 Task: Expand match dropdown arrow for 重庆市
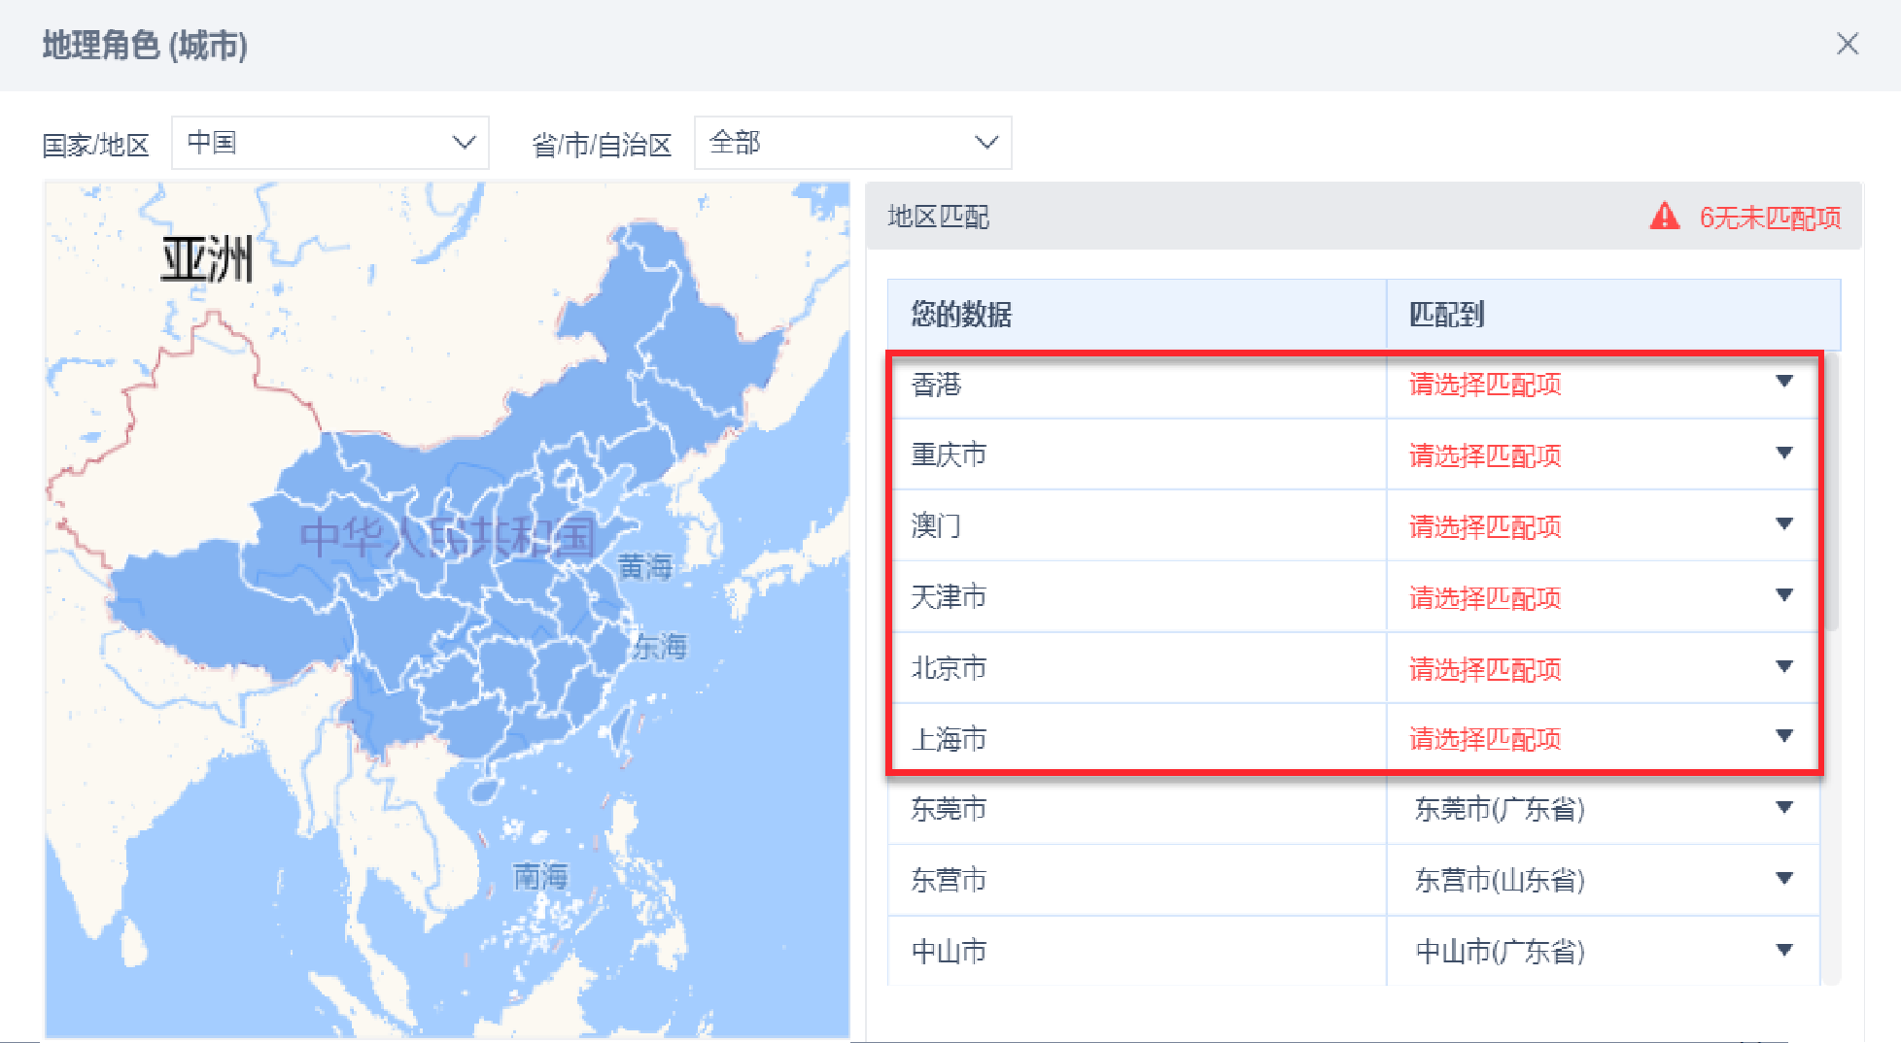pyautogui.click(x=1783, y=453)
